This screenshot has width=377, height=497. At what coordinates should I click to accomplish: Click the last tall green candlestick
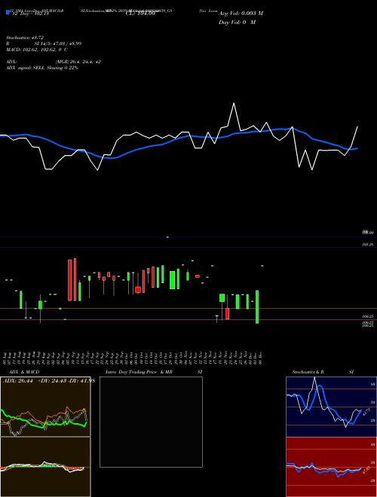coord(257,306)
